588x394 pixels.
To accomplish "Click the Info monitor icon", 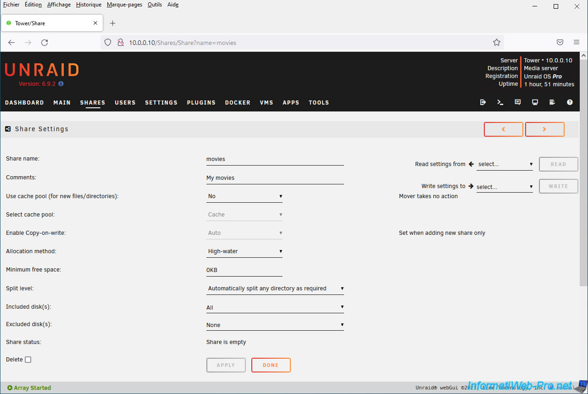I will [x=535, y=102].
